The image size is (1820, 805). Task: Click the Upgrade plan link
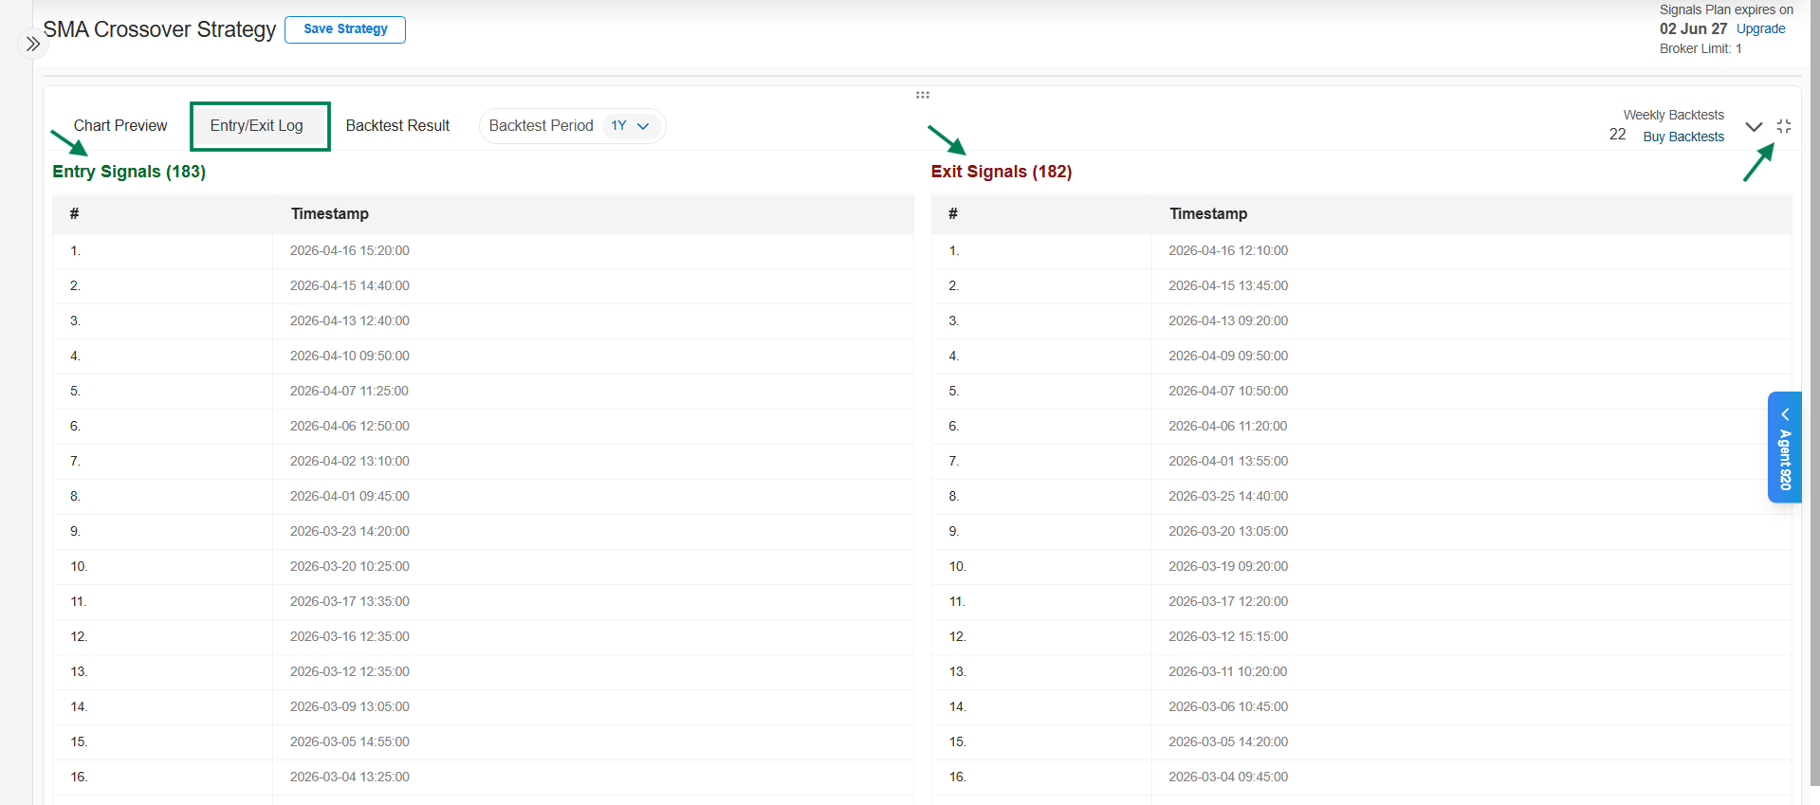1760,28
